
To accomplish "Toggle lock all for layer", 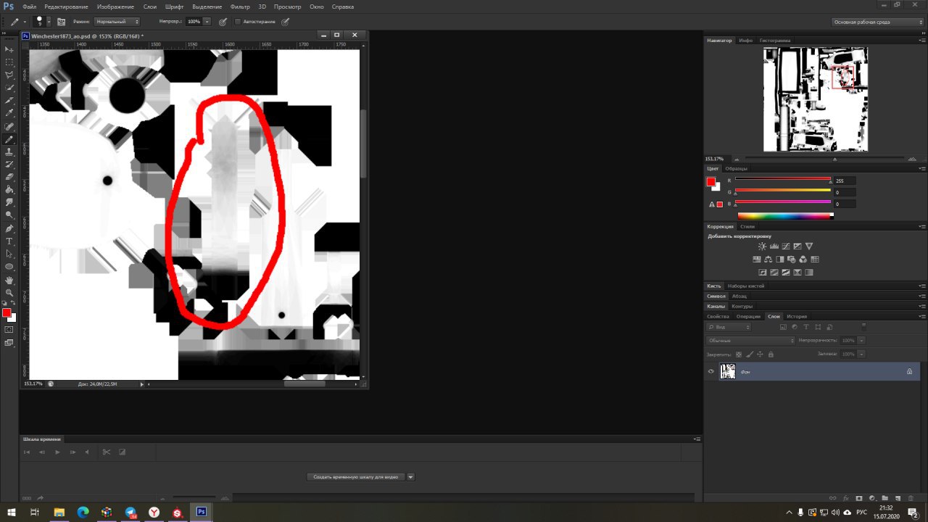I will click(x=771, y=355).
